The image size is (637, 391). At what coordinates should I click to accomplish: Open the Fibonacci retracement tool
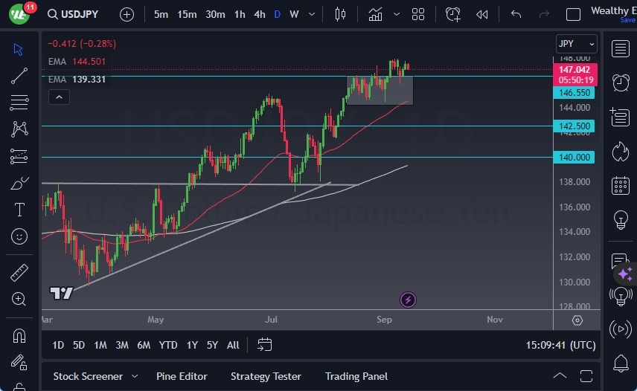coord(19,102)
